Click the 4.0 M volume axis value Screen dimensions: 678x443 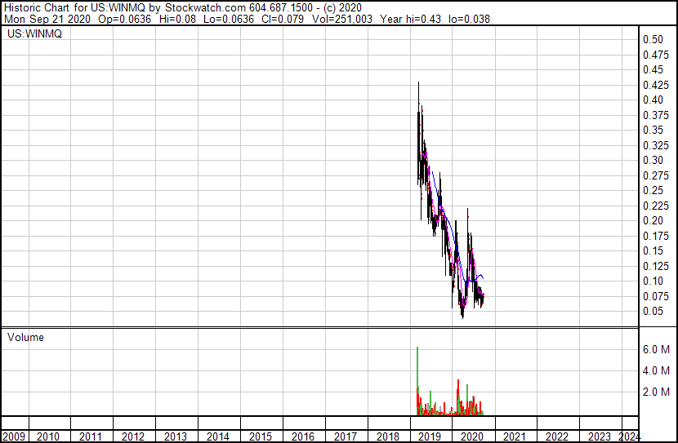[x=656, y=370]
